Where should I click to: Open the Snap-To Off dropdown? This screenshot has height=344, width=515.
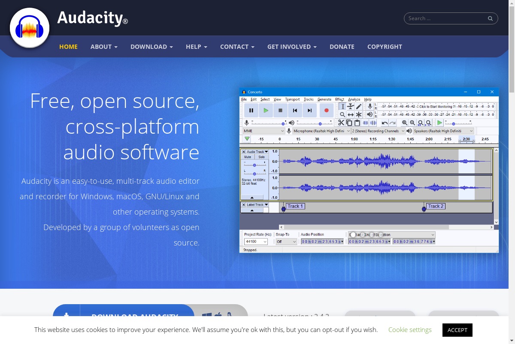click(286, 242)
